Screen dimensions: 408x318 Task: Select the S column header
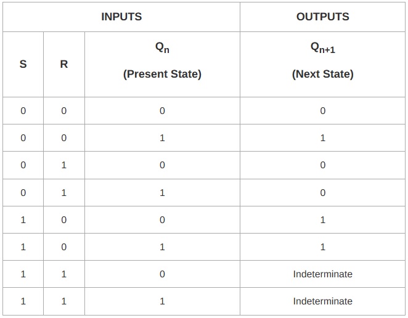click(x=23, y=64)
